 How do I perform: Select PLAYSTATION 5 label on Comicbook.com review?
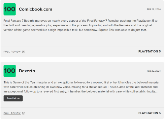[x=149, y=51]
